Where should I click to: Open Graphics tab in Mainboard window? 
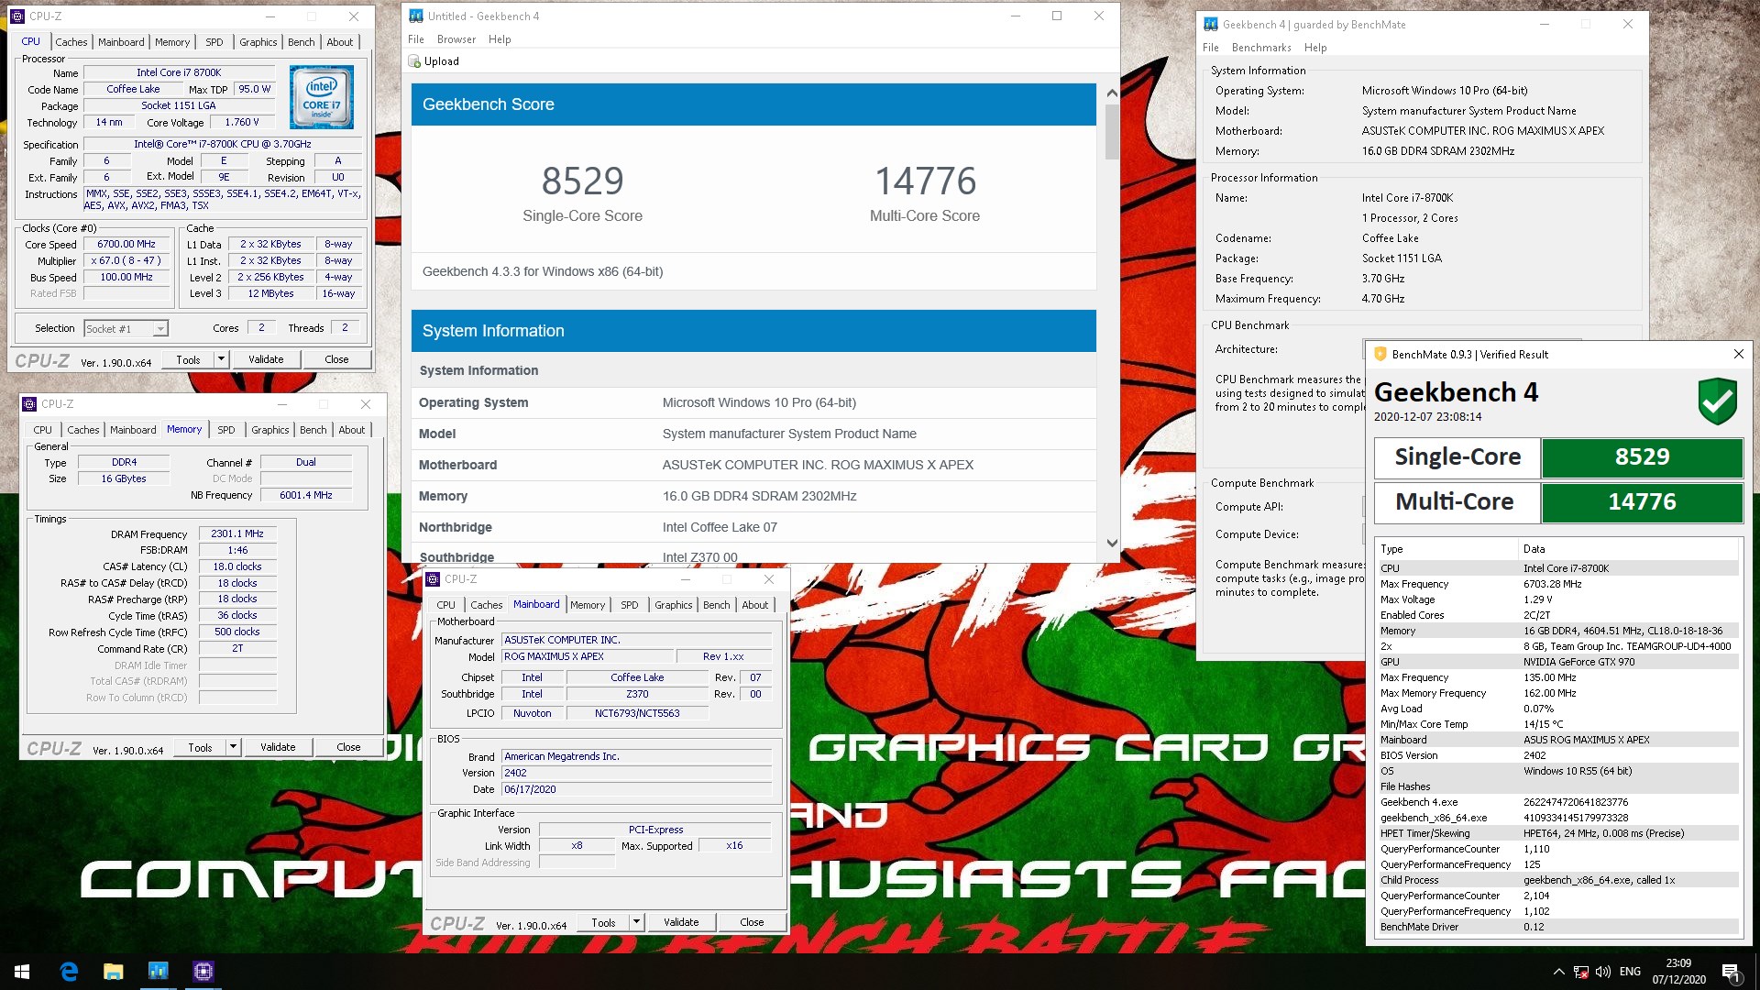click(x=673, y=605)
